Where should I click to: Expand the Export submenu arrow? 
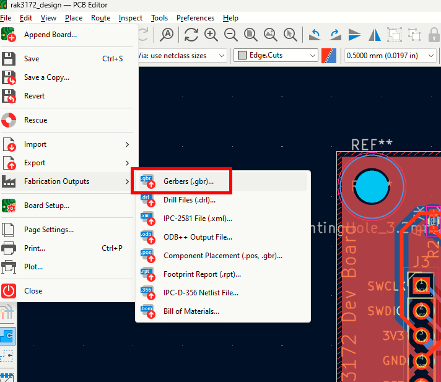(127, 163)
